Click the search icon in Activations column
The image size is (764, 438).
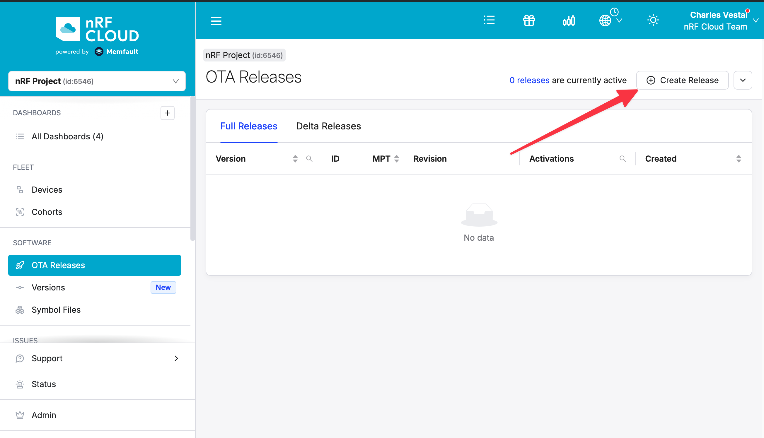[623, 158]
